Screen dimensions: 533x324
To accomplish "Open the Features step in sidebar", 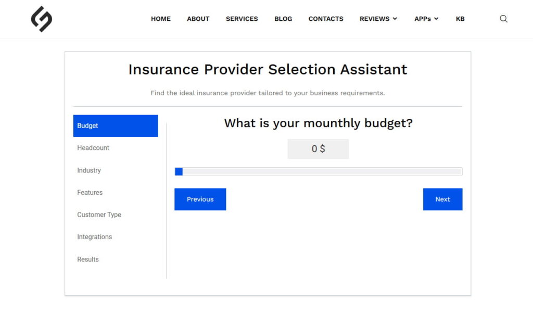I will (90, 193).
